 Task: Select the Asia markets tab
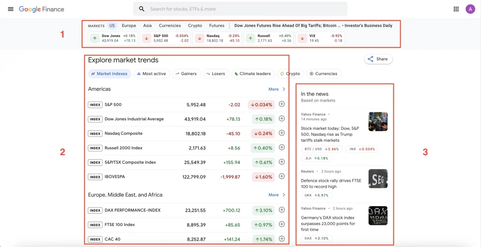coord(148,26)
